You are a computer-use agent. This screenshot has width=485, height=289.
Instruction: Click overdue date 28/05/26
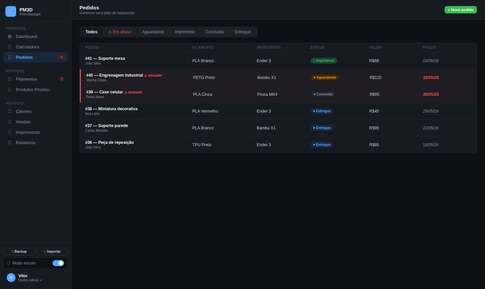pyautogui.click(x=431, y=78)
